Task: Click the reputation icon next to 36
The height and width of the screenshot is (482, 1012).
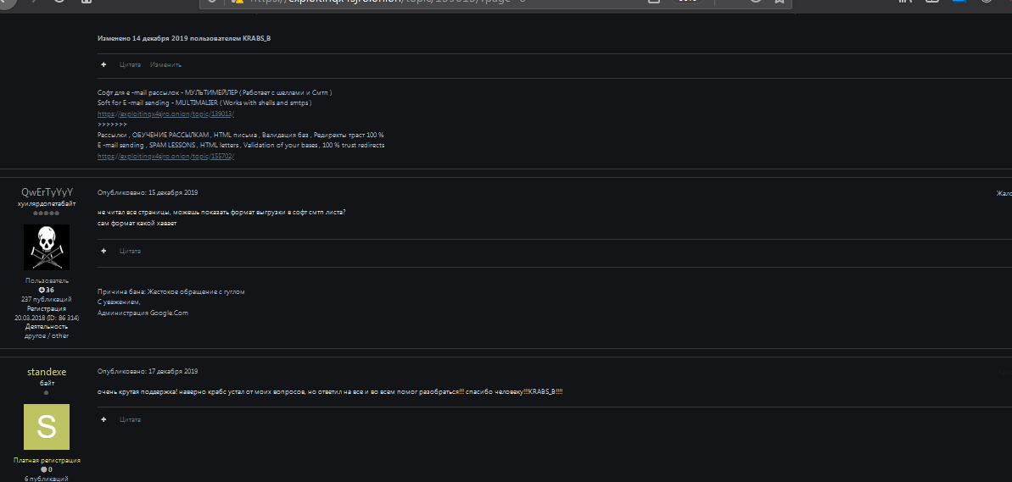Action: (x=42, y=290)
